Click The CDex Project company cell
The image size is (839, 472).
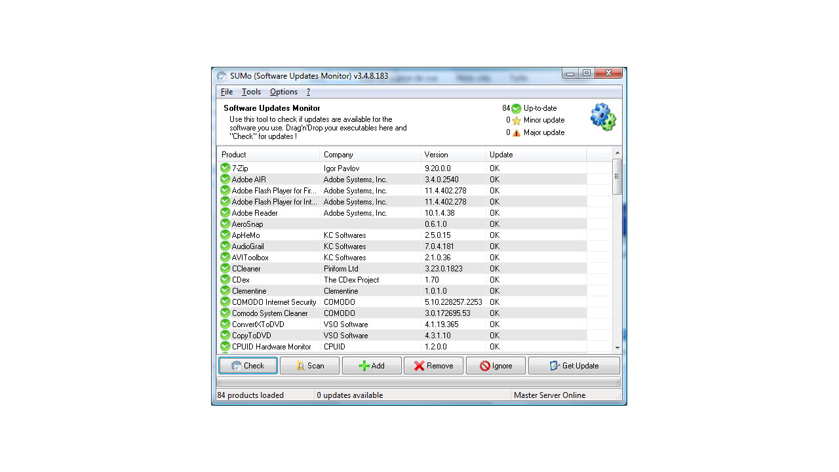click(x=351, y=280)
